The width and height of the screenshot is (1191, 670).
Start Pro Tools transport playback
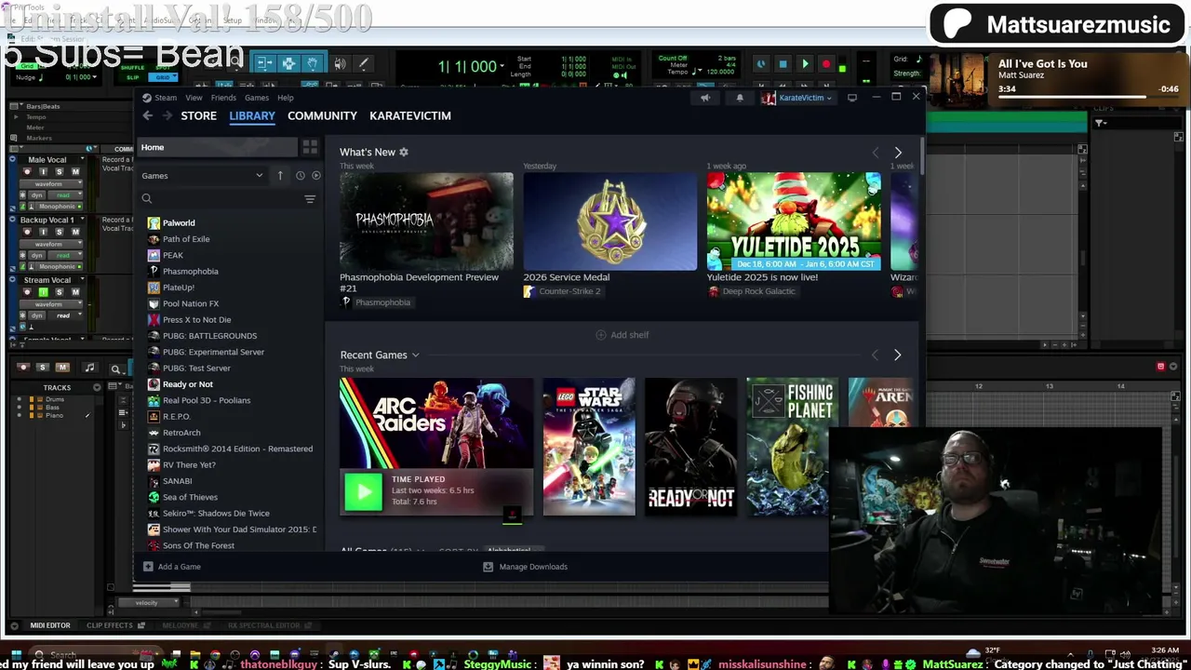point(805,64)
